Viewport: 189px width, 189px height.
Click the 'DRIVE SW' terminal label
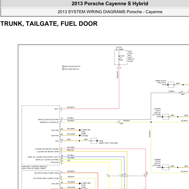coord(55,162)
